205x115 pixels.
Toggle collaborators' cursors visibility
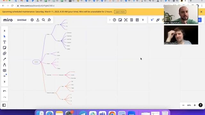click(152, 20)
